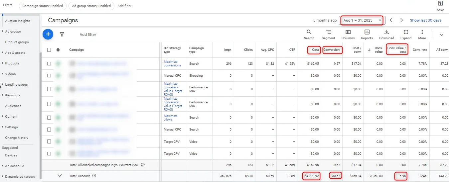Image resolution: width=449 pixels, height=182 pixels.
Task: Select the Maximize clicks Search campaign checkbox
Action: pyautogui.click(x=49, y=117)
